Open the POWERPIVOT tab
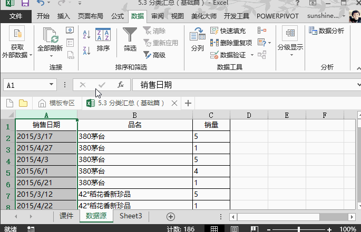 (277, 16)
